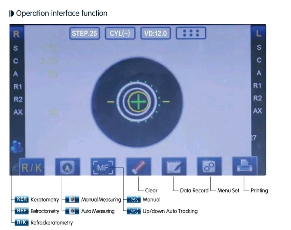Toggle the Auto Measuring icon button

pos(67,167)
